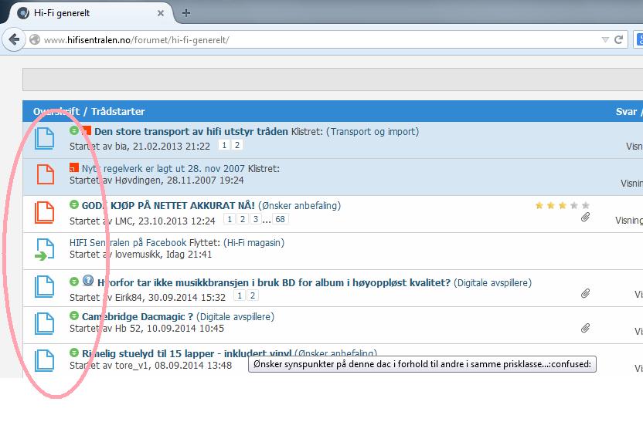Open thread GODE KJØP PÅ NETTET AKKURAT NÅ!

168,205
